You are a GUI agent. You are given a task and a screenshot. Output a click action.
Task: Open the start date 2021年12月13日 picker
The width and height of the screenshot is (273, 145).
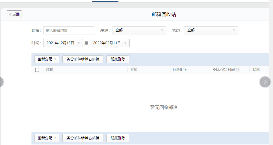coord(63,43)
